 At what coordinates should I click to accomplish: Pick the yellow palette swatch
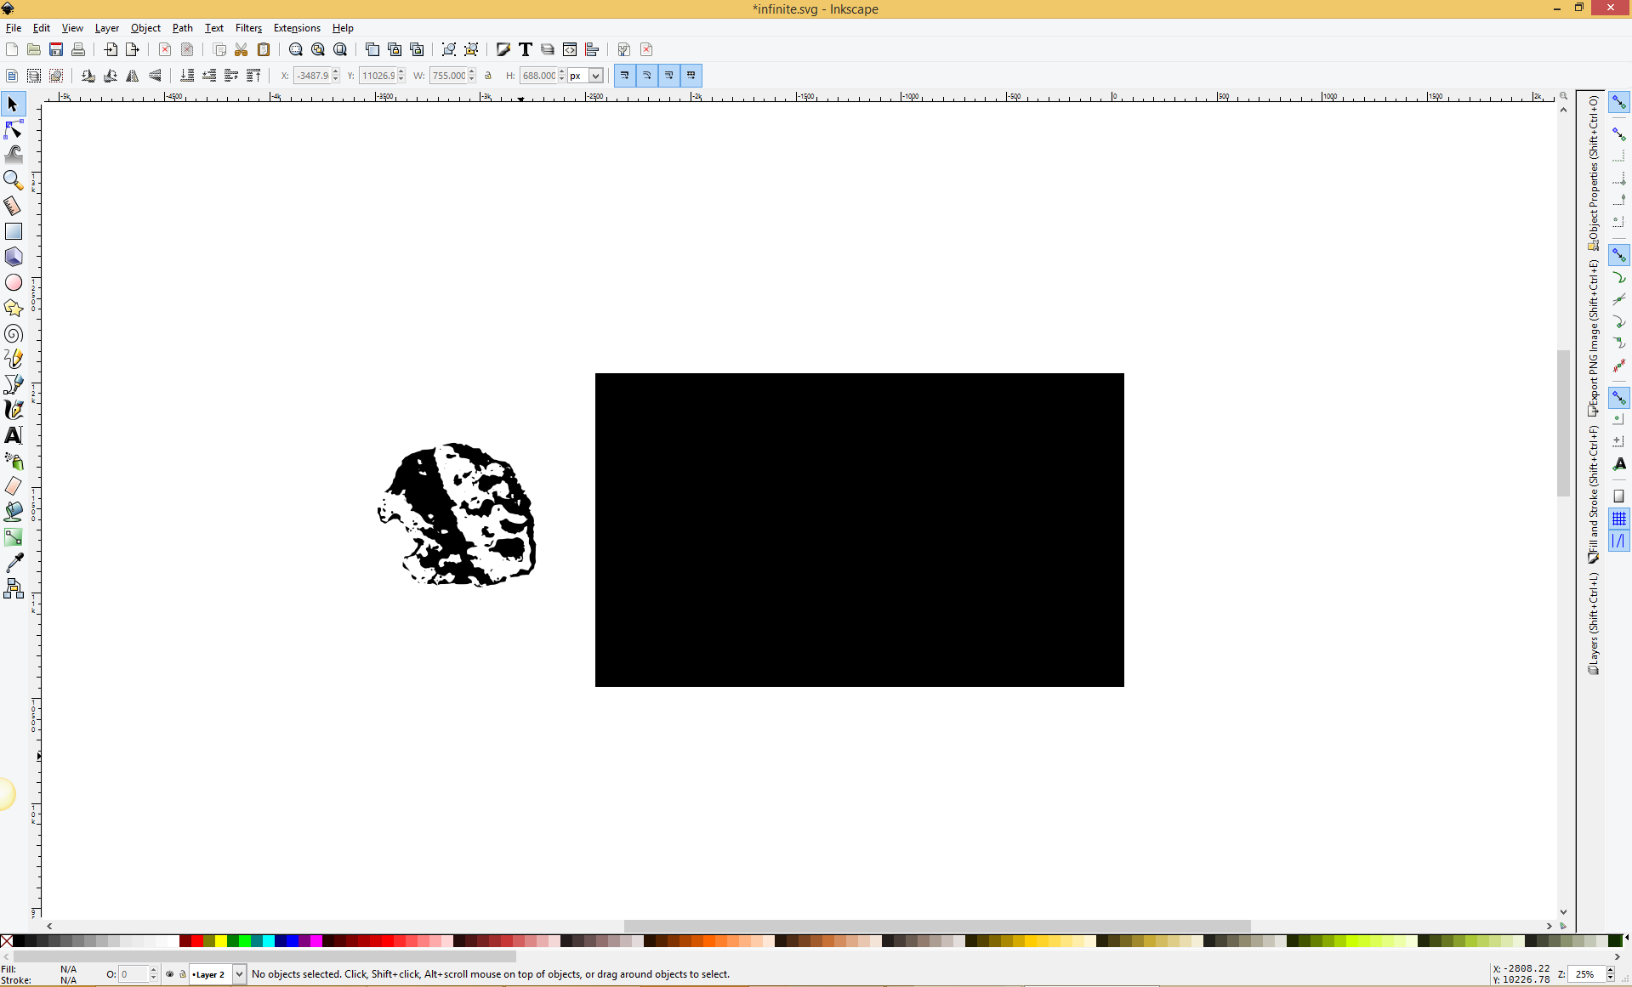coord(221,941)
